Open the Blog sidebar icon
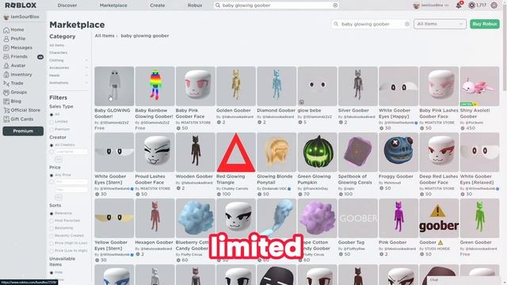The image size is (507, 285). 6,101
